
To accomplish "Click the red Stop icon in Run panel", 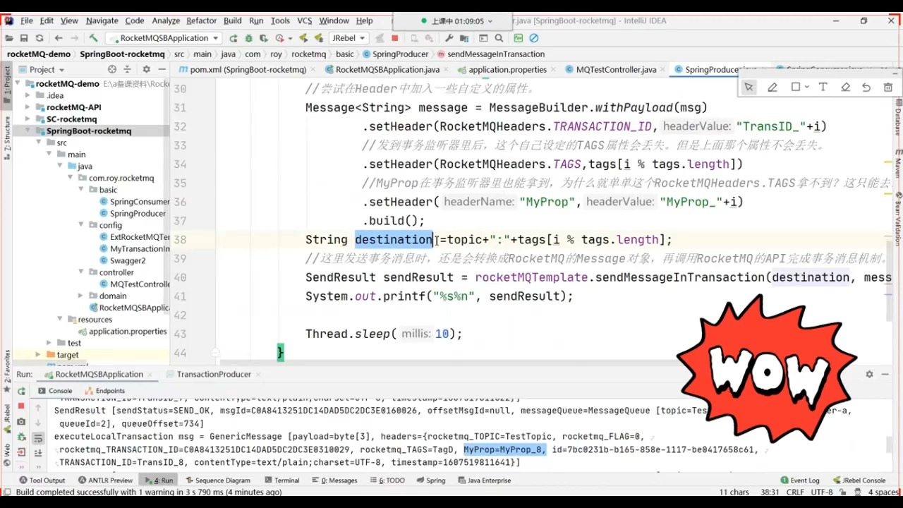I will 21,406.
